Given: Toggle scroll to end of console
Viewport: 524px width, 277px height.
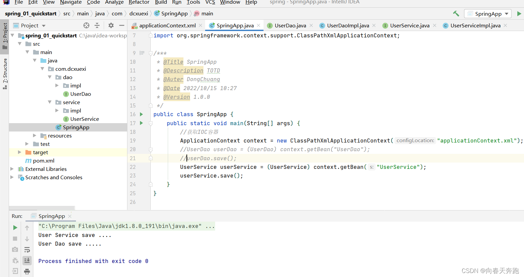Looking at the screenshot, I should [27, 260].
